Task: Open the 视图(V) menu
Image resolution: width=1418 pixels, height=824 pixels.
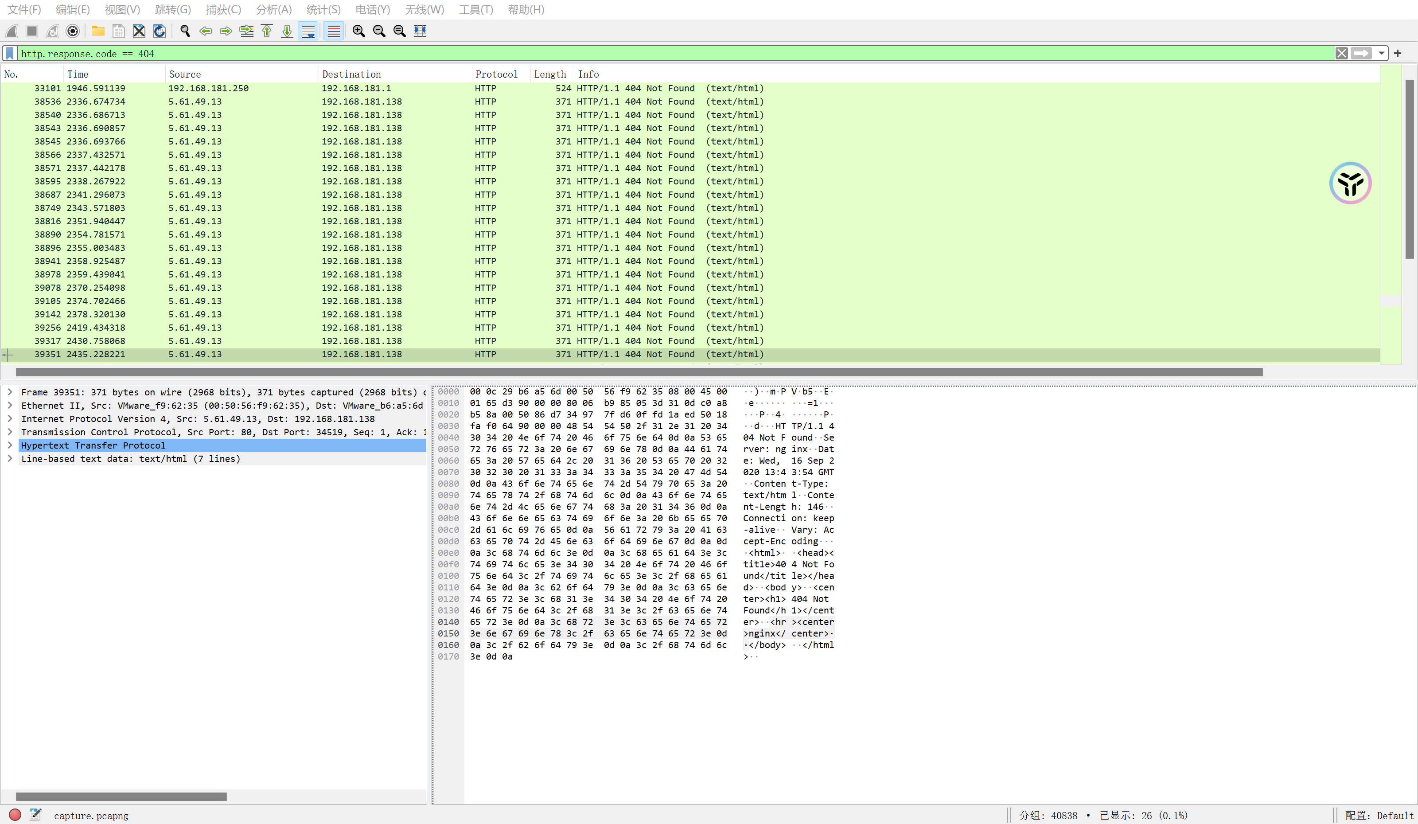Action: tap(122, 10)
